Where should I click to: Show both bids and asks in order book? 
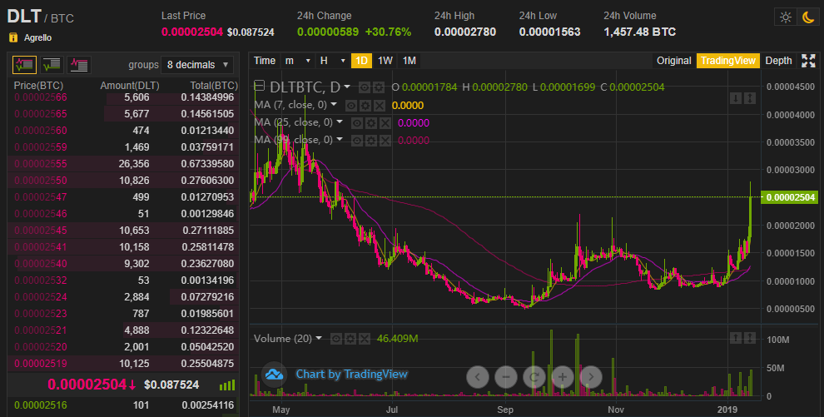(x=25, y=64)
